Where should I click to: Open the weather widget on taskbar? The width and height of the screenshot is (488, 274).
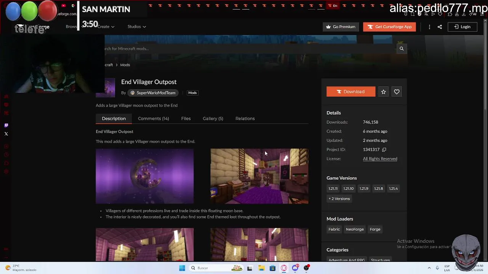[x=21, y=268]
